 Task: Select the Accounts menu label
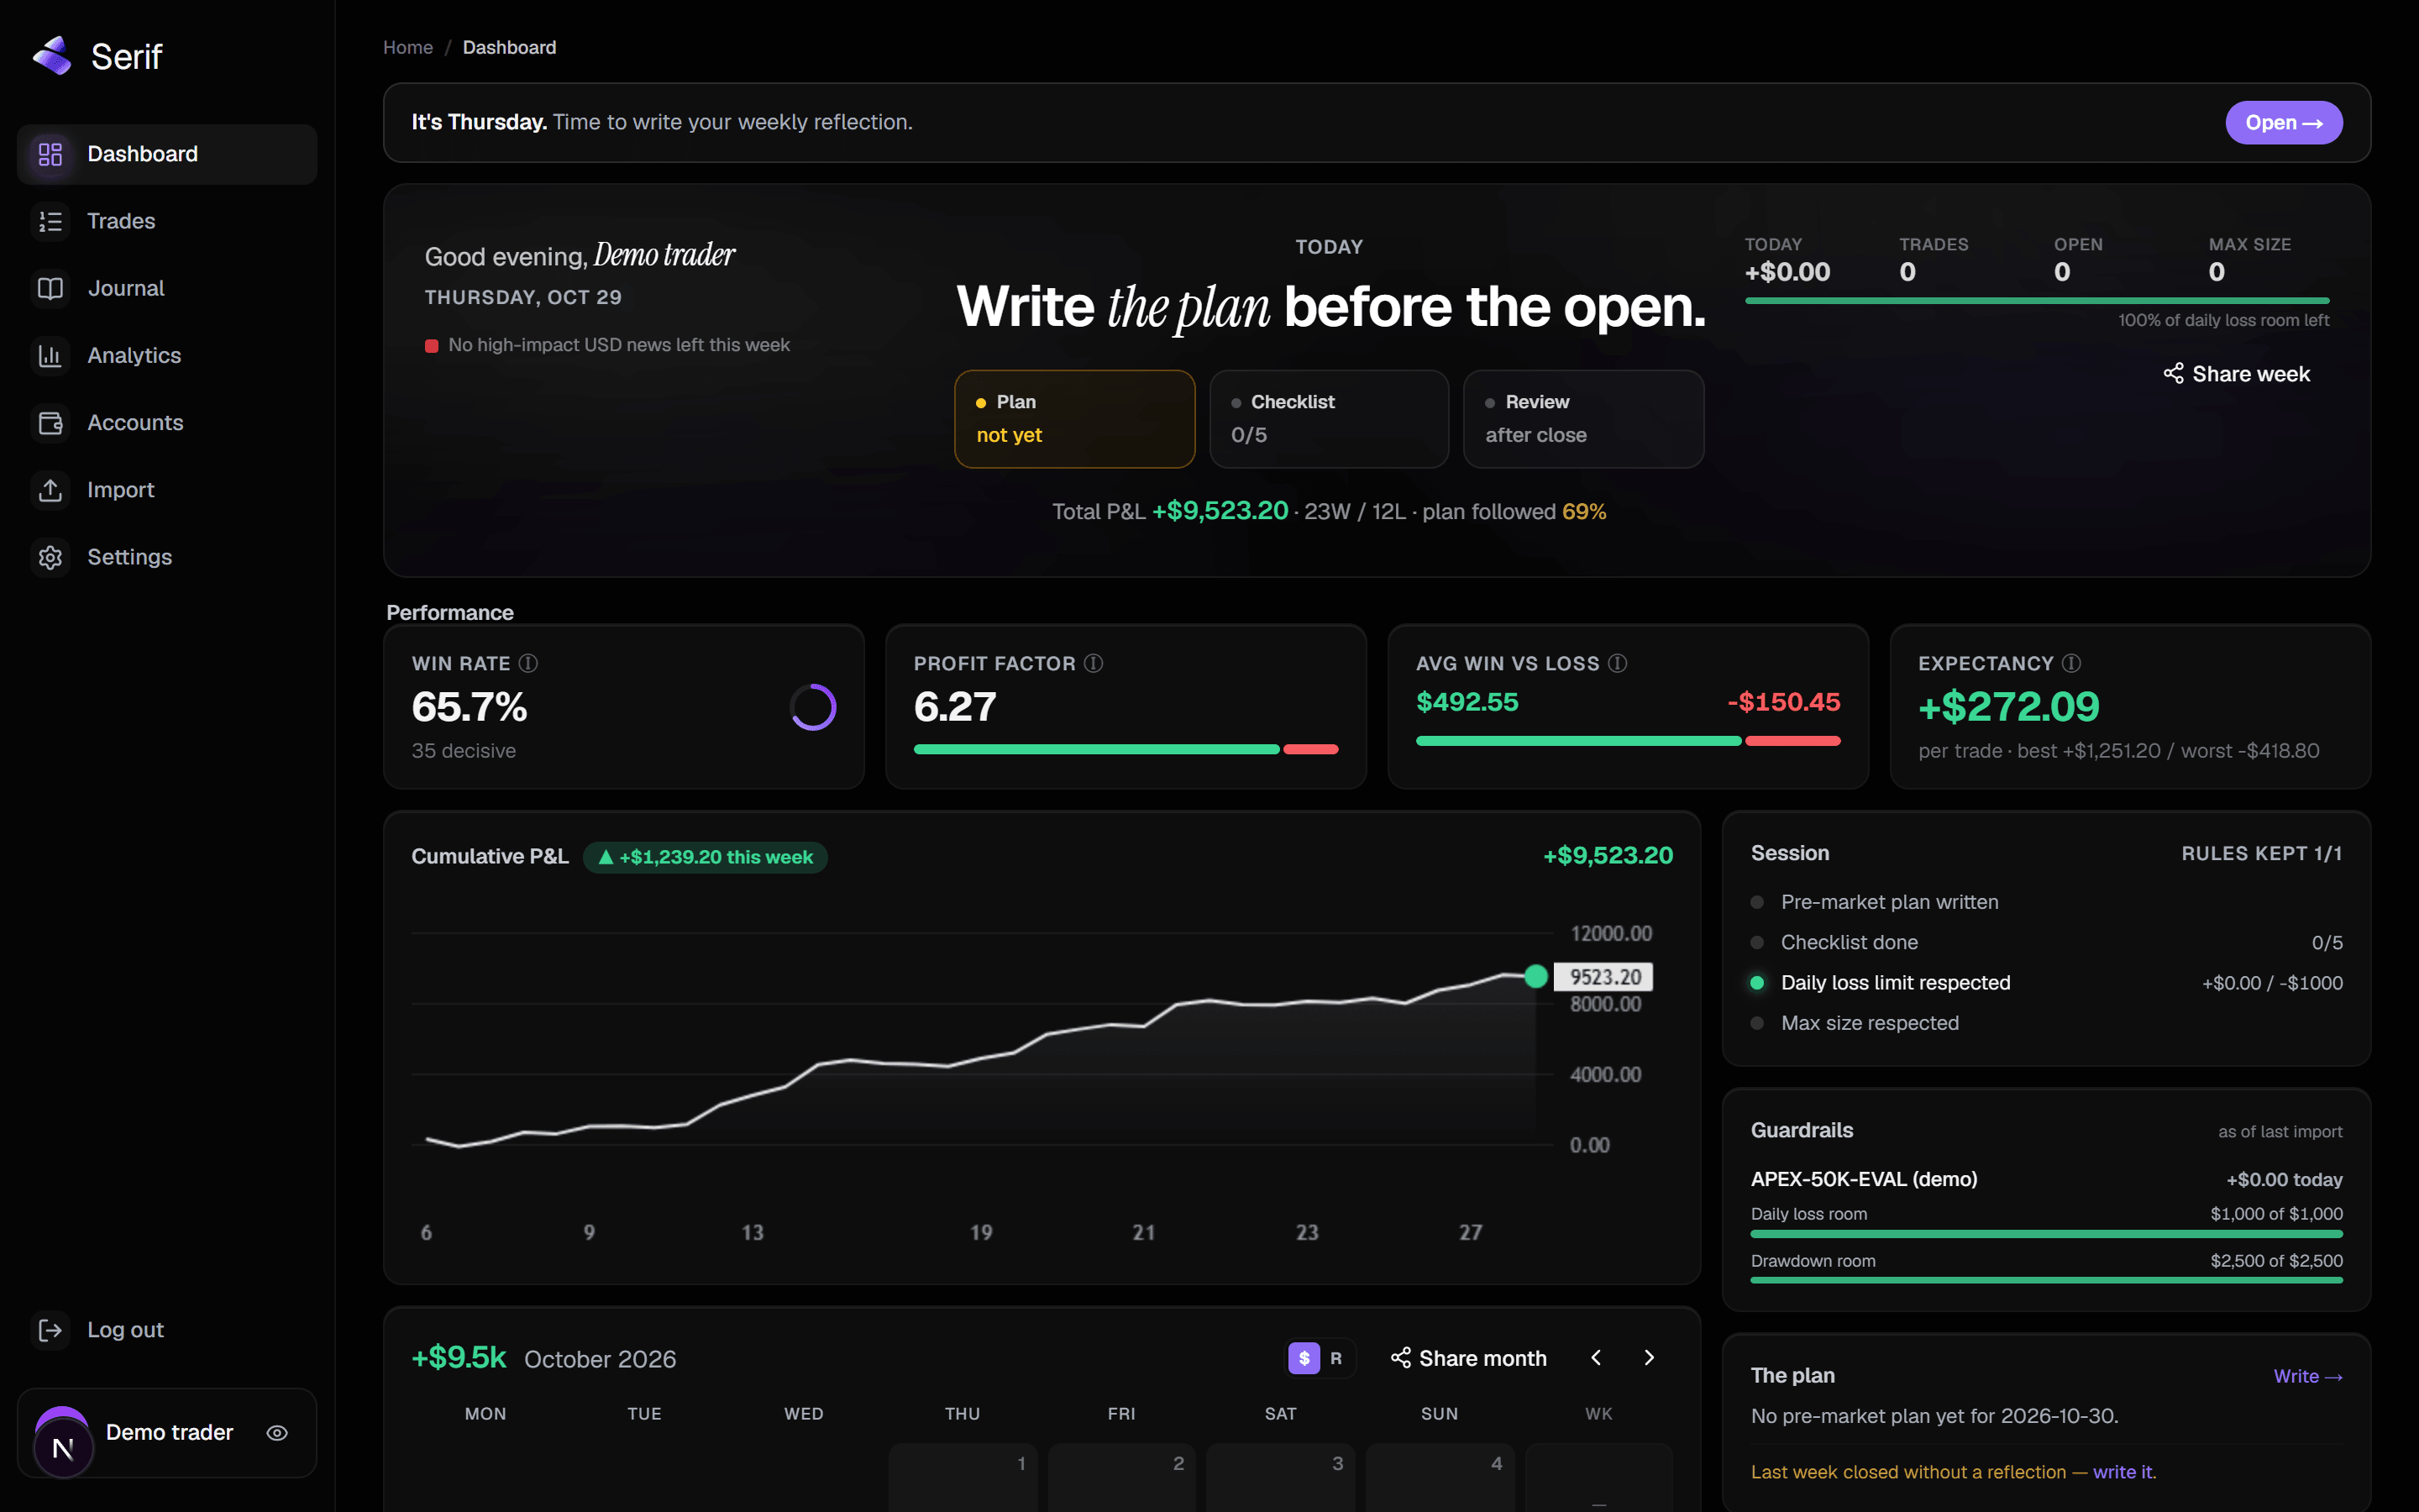tap(135, 422)
